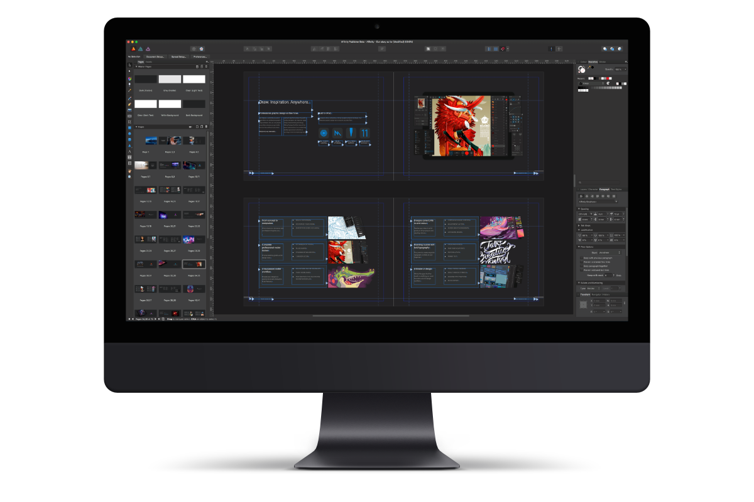Open the Greys palette dropdown
The height and width of the screenshot is (502, 754).
click(x=591, y=83)
